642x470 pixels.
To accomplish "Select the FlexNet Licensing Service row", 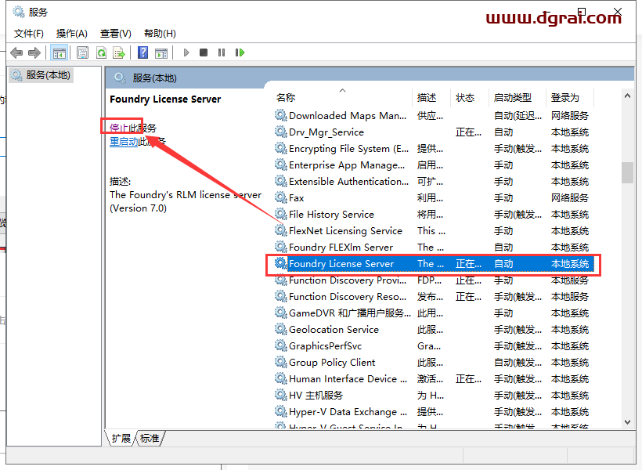I will click(434, 231).
